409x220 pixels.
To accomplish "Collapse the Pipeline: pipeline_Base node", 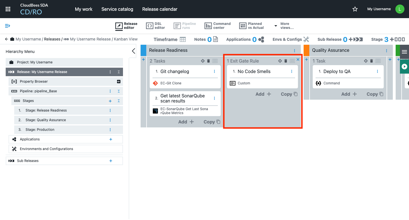I will [x=119, y=91].
